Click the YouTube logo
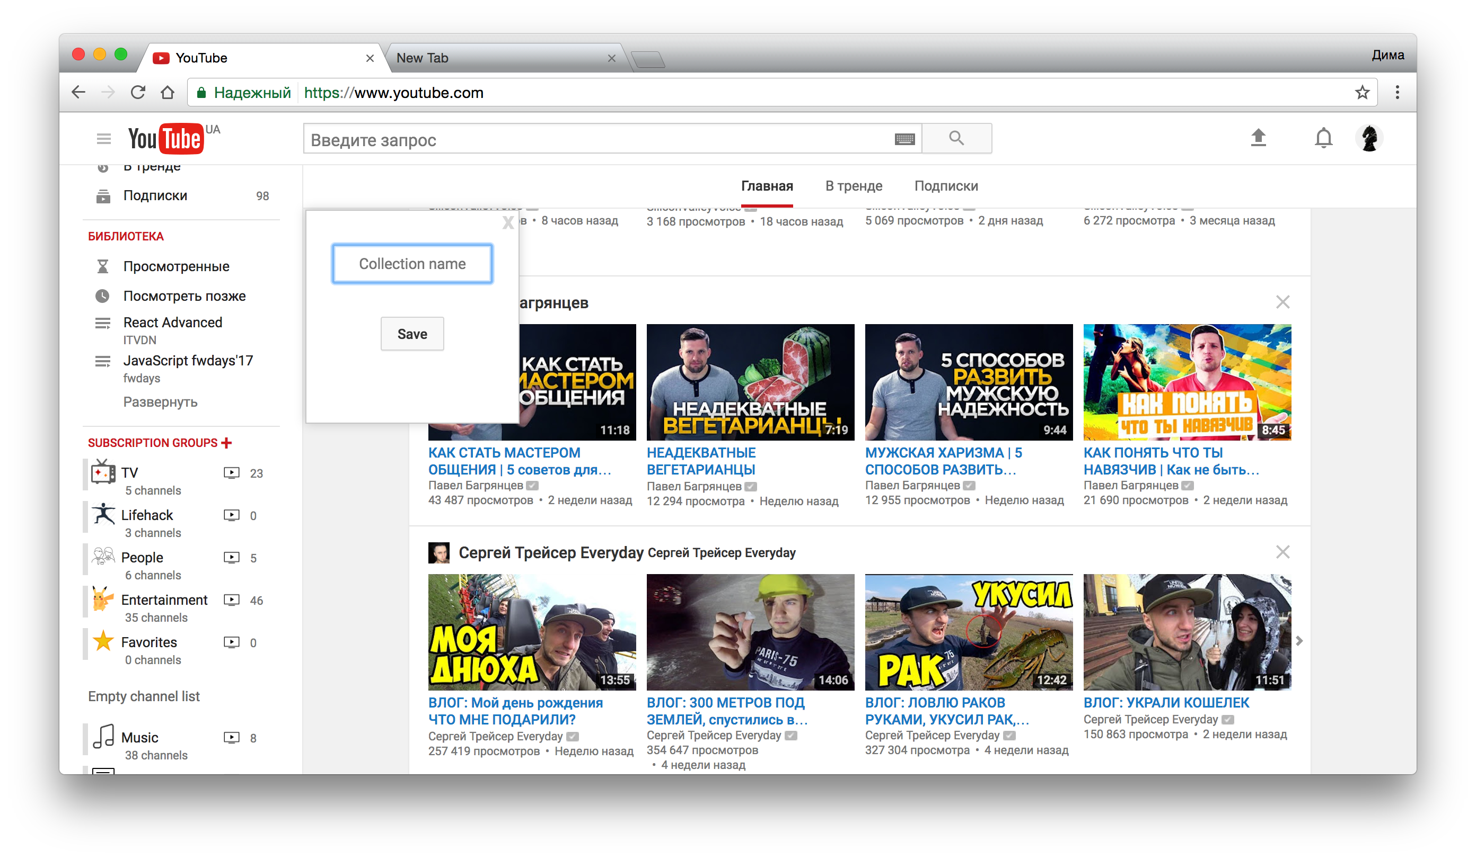The image size is (1476, 859). (166, 139)
